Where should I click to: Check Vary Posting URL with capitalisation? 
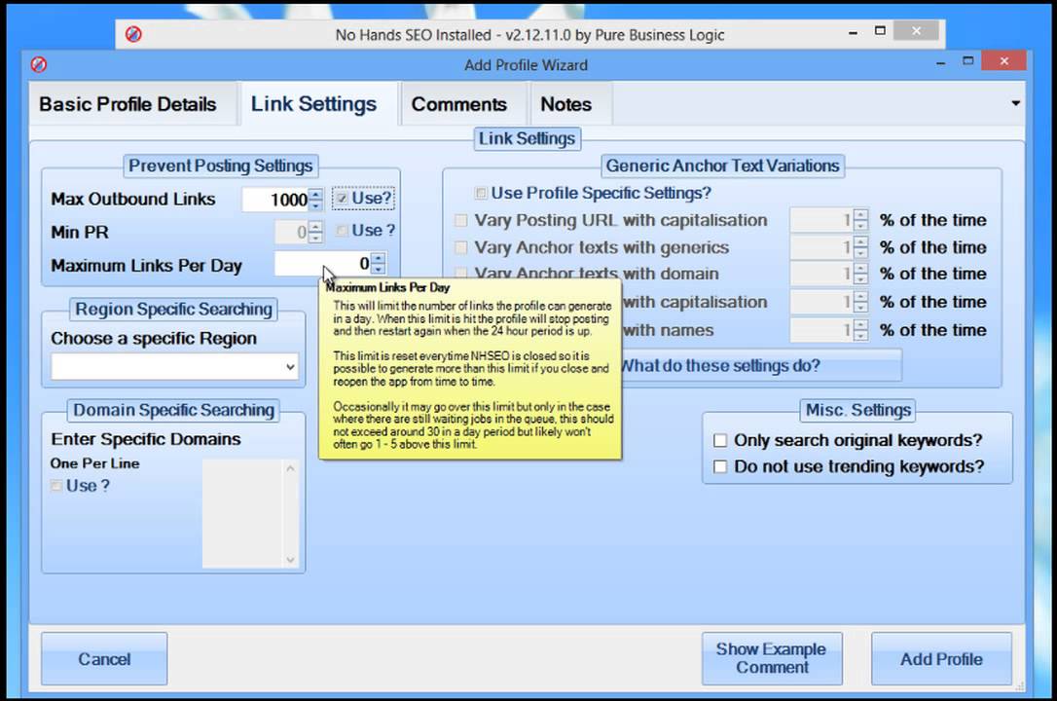(x=461, y=220)
